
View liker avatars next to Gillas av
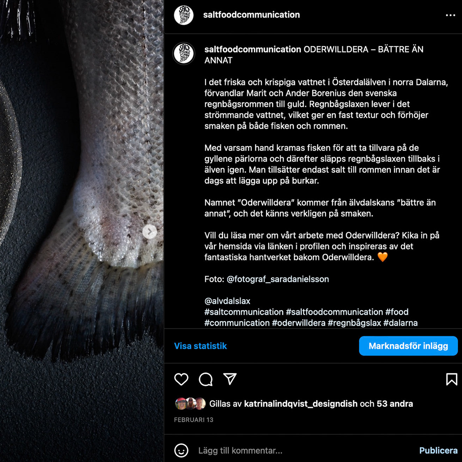190,403
